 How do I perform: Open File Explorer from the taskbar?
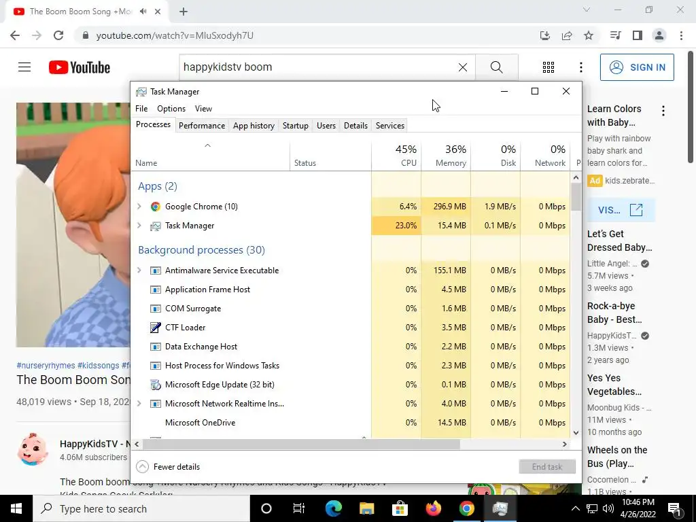click(366, 508)
